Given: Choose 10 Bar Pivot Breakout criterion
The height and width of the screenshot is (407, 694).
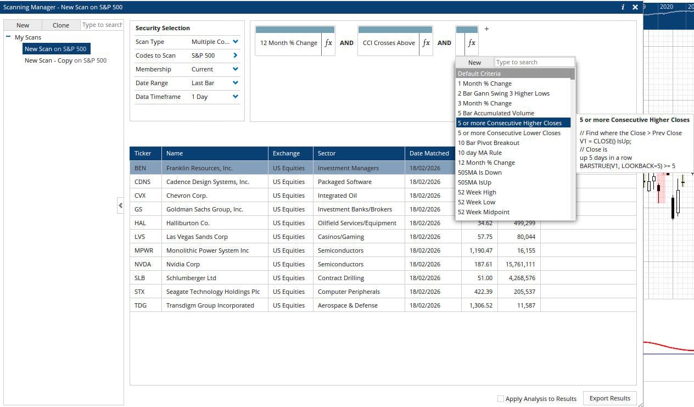Looking at the screenshot, I should 513,143.
